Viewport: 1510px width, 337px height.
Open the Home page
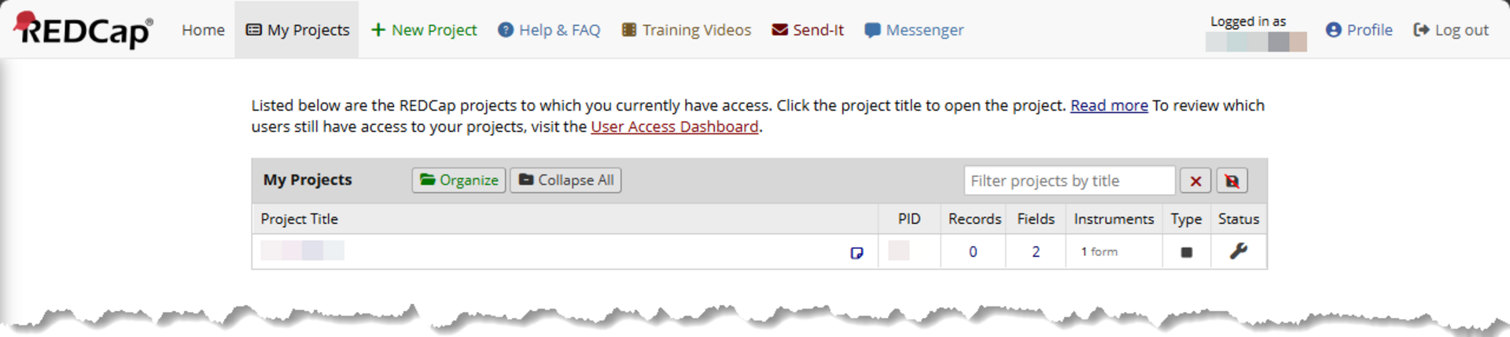[x=203, y=30]
